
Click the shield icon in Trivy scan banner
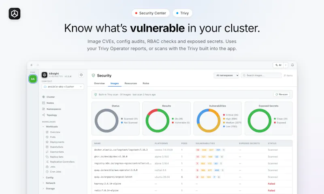click(96, 95)
